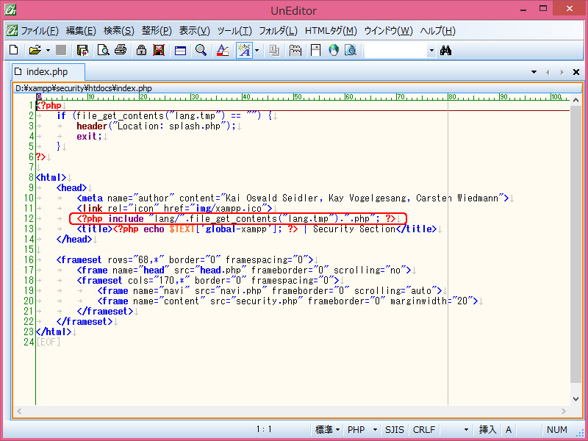Click the binoculars find icon
This screenshot has width=588, height=441.
click(x=445, y=50)
